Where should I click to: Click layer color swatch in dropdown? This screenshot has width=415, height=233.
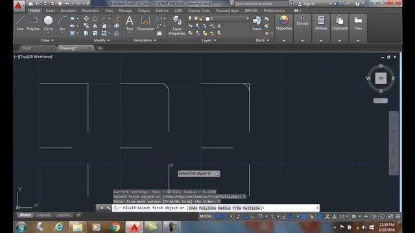(x=207, y=19)
